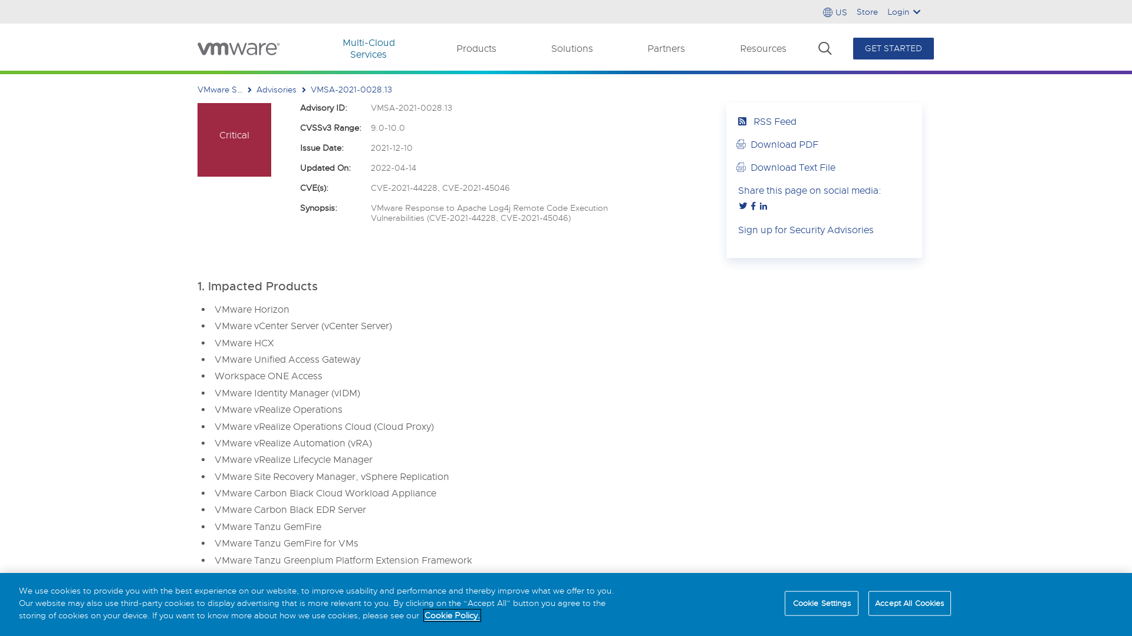This screenshot has height=636, width=1132.
Task: Open Cookie Settings
Action: pos(821,604)
